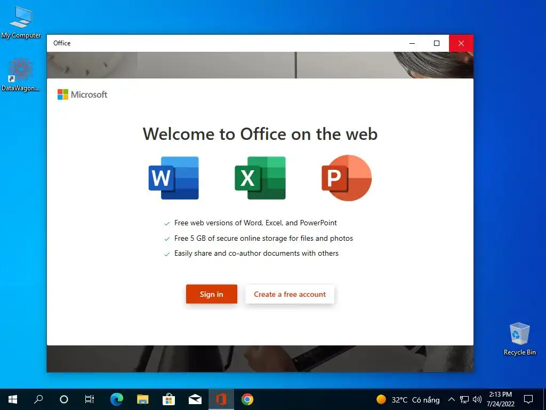The width and height of the screenshot is (546, 410).
Task: Open taskbar Search magnifier
Action: click(38, 399)
